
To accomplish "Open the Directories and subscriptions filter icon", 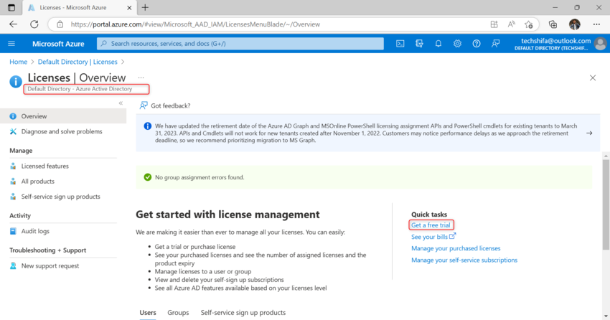I will pos(419,44).
